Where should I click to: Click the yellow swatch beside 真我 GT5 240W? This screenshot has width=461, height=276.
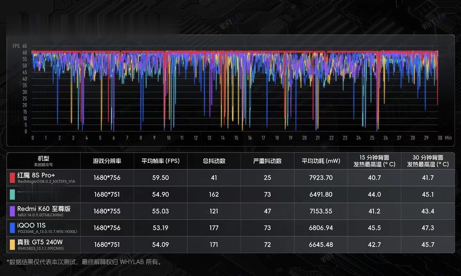point(12,245)
